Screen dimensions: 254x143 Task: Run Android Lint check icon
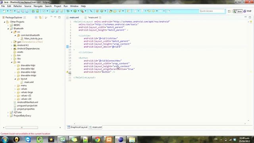44,11
